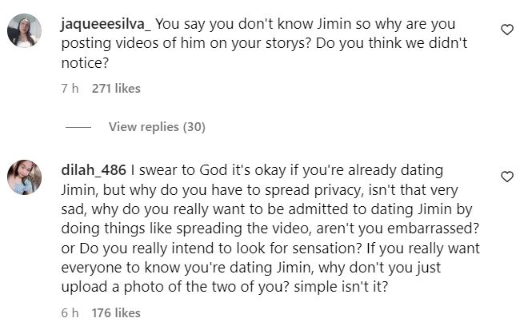Like the dilah_486 comment with heart icon
This screenshot has width=520, height=334.
(x=506, y=176)
